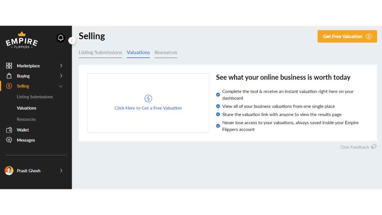Open Valuations in sidebar submenu
Image resolution: width=382 pixels, height=215 pixels.
click(26, 108)
